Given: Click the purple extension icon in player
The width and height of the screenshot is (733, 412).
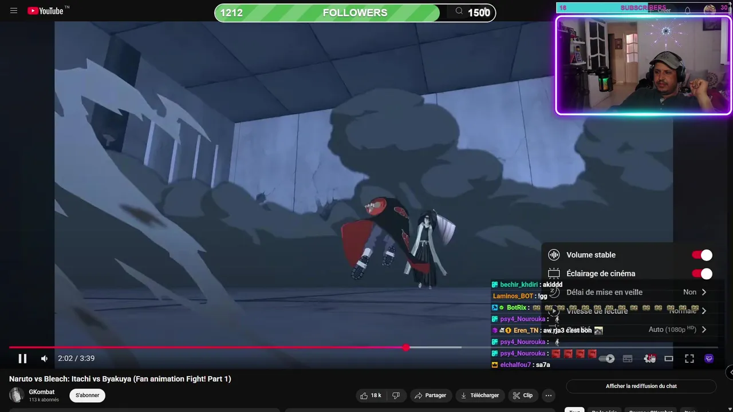Looking at the screenshot, I should tap(709, 359).
